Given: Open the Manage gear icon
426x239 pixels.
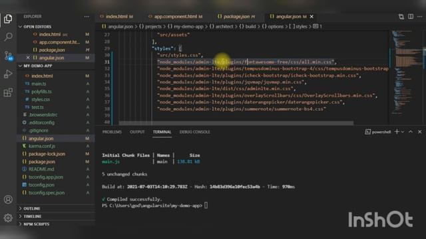Looking at the screenshot, I should (x=8, y=218).
